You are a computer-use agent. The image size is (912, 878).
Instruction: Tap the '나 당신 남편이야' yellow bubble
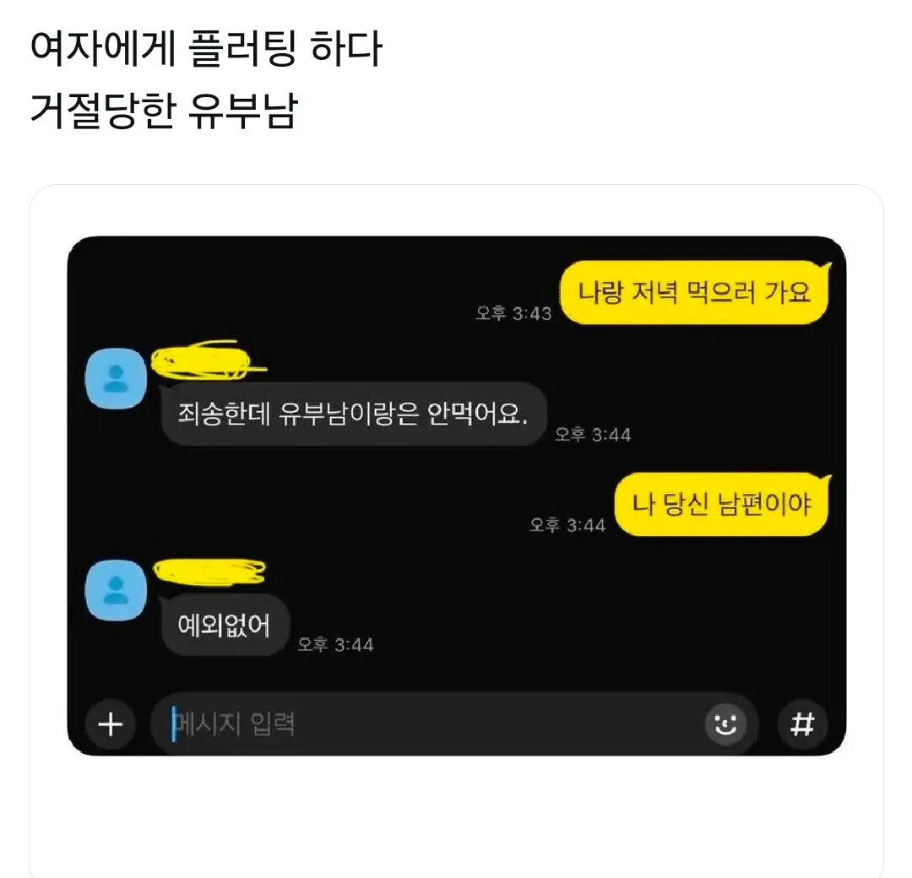click(x=722, y=504)
